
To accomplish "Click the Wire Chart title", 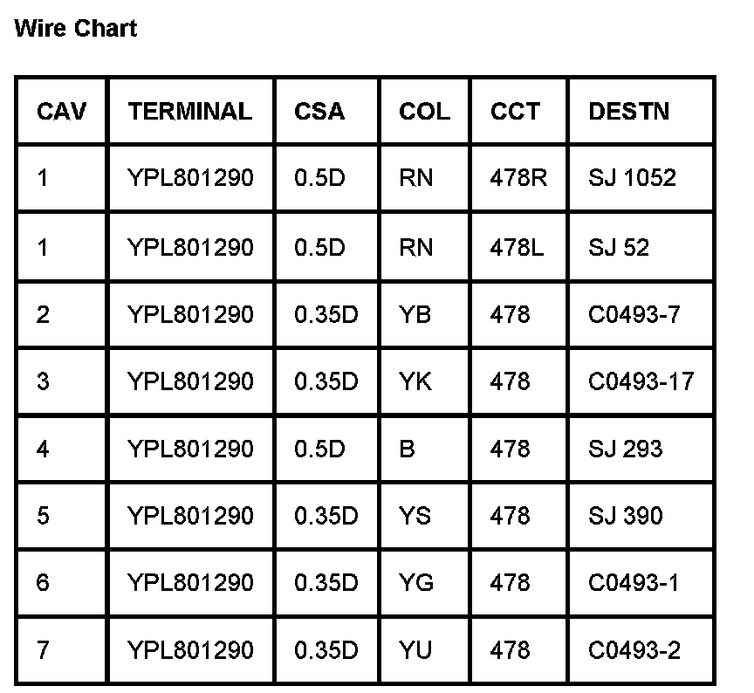I will [x=76, y=29].
